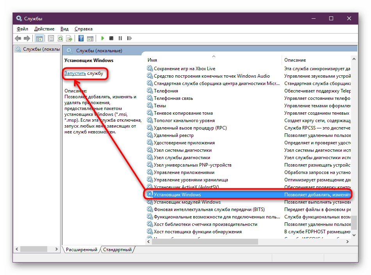Select Узел системы диагностики service

183,150
